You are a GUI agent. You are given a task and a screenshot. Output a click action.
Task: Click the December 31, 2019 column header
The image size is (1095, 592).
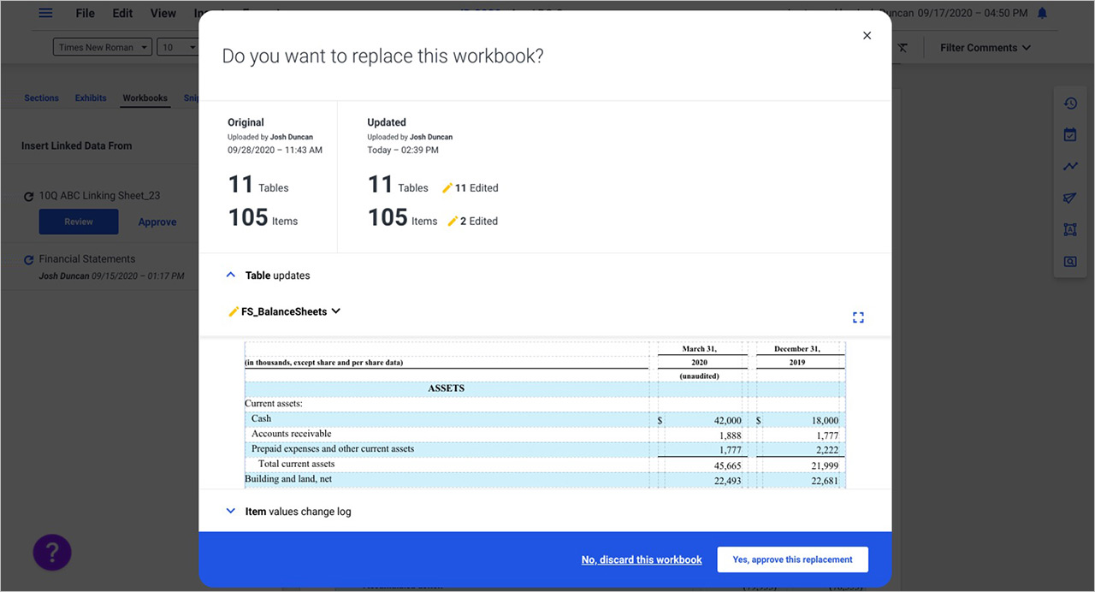[796, 355]
